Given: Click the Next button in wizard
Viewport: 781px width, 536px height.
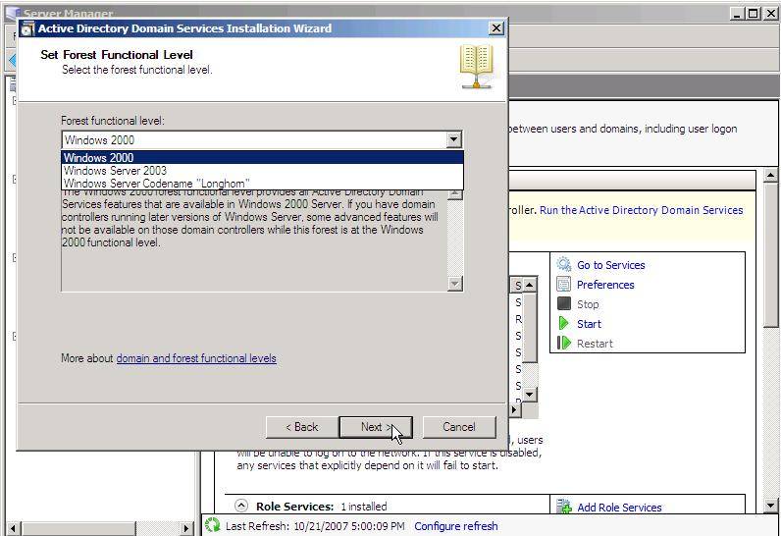Looking at the screenshot, I should click(376, 427).
